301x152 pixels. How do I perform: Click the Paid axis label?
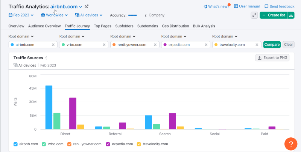coord(265,134)
